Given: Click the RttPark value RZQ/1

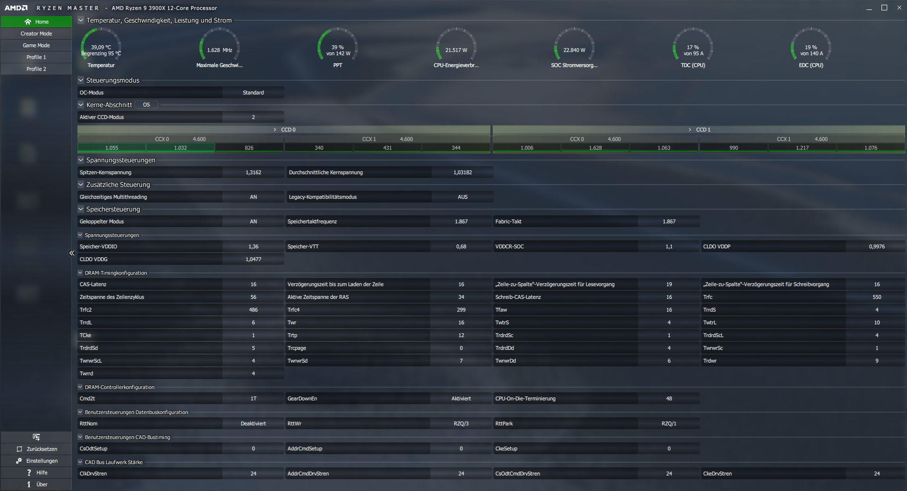Looking at the screenshot, I should (x=669, y=423).
